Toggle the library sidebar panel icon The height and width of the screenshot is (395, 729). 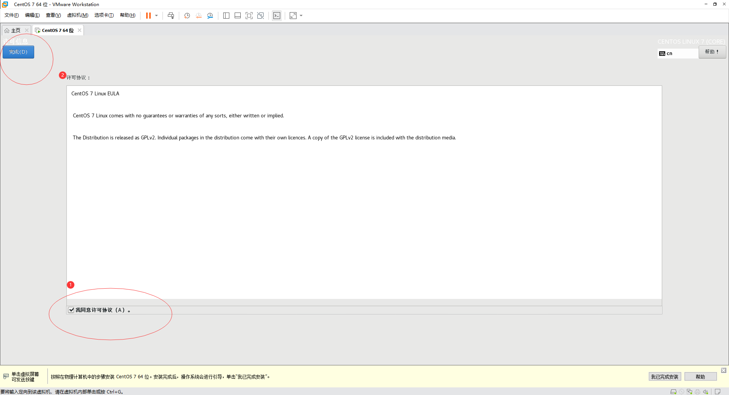tap(226, 16)
